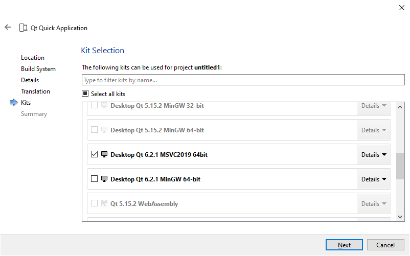410x256 pixels.
Task: Click the filter kits by name field
Action: 243,80
